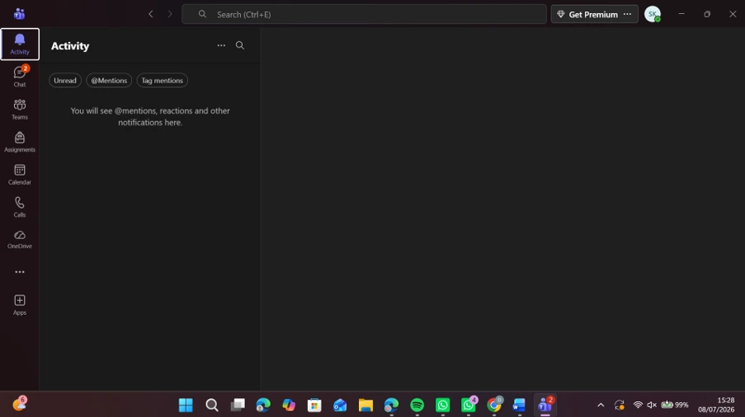
Task: Open the Windows Start menu
Action: [x=186, y=405]
